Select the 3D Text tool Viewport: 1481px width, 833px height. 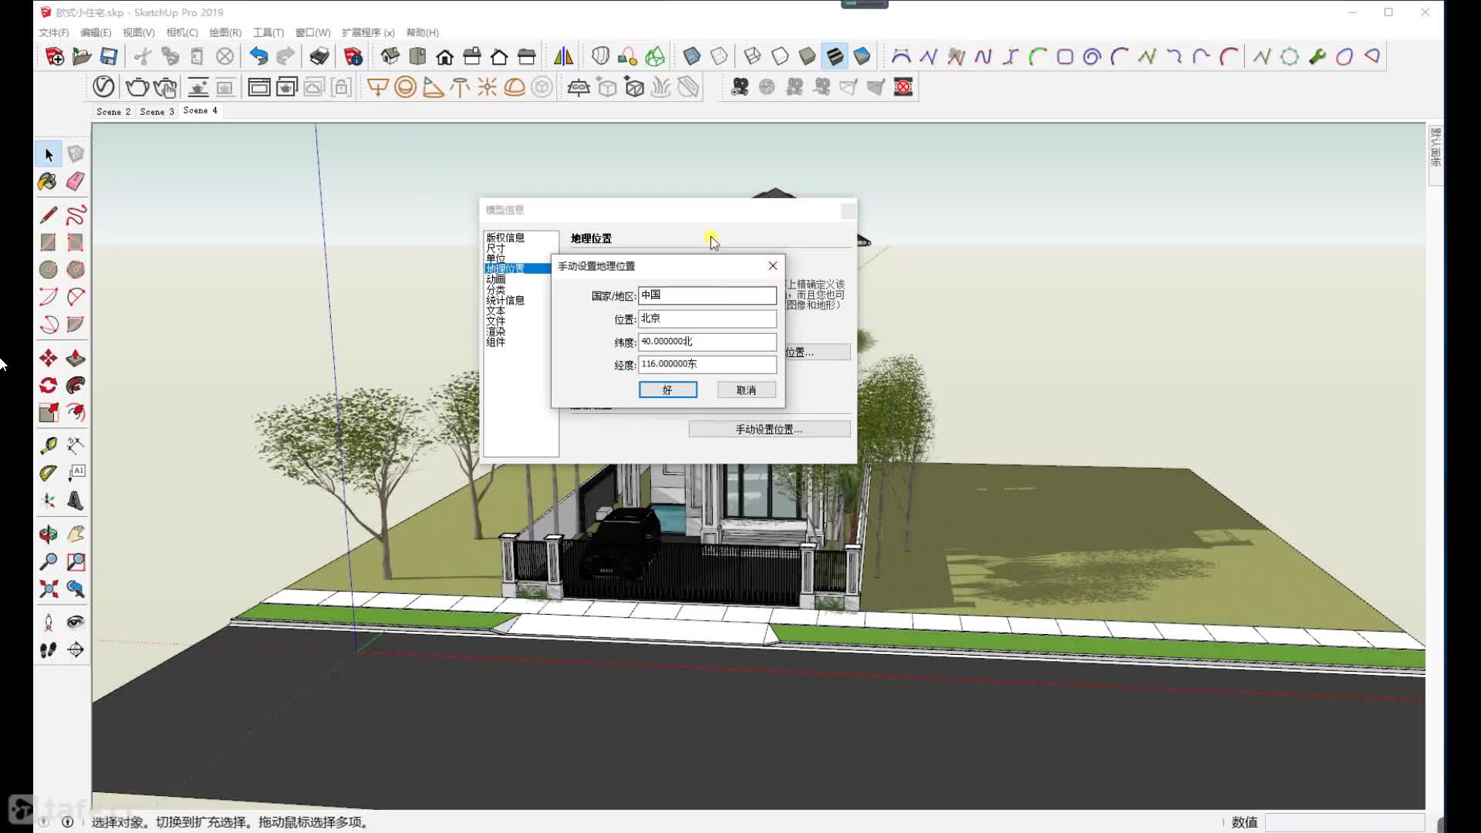76,501
